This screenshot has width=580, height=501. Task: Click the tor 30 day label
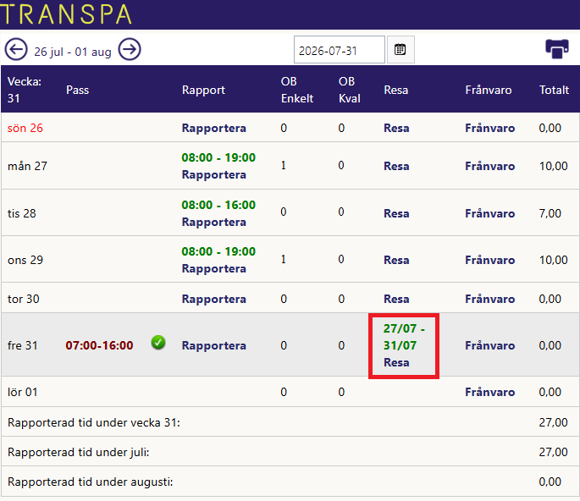click(x=24, y=299)
